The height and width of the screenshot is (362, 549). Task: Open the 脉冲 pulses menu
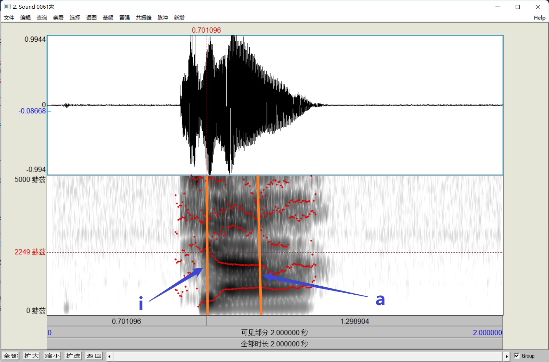(x=163, y=18)
